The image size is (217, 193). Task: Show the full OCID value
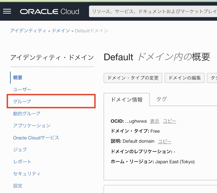155,121
